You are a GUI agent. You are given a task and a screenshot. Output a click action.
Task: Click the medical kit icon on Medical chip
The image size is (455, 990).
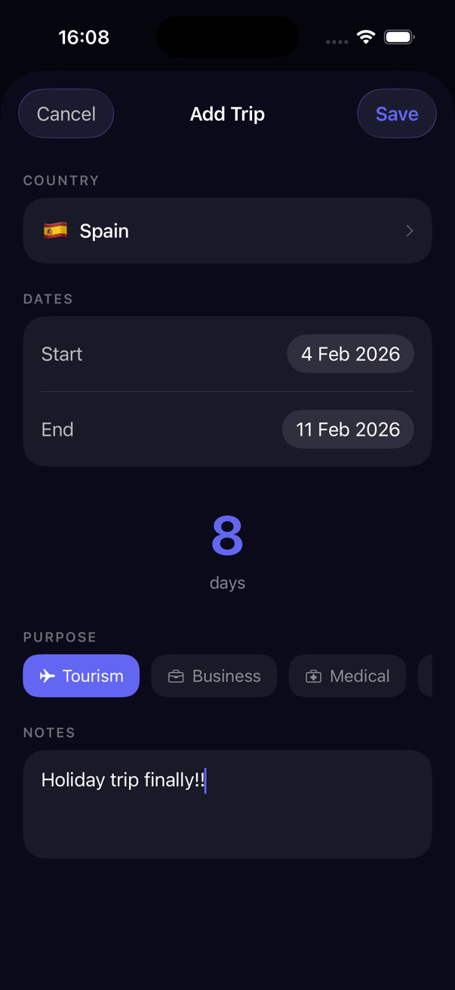click(x=313, y=676)
